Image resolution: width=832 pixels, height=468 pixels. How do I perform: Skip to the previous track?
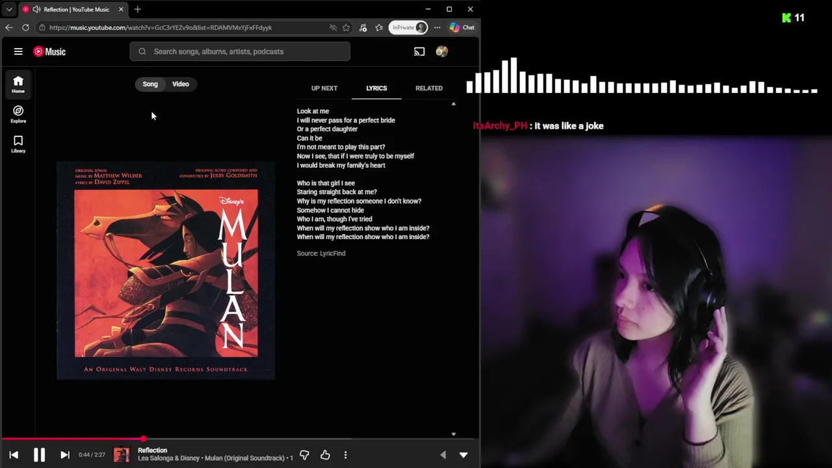[14, 455]
